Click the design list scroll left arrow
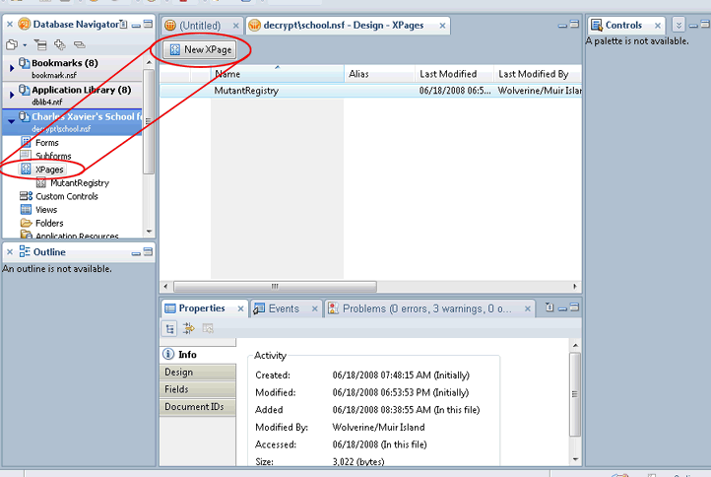 (165, 287)
